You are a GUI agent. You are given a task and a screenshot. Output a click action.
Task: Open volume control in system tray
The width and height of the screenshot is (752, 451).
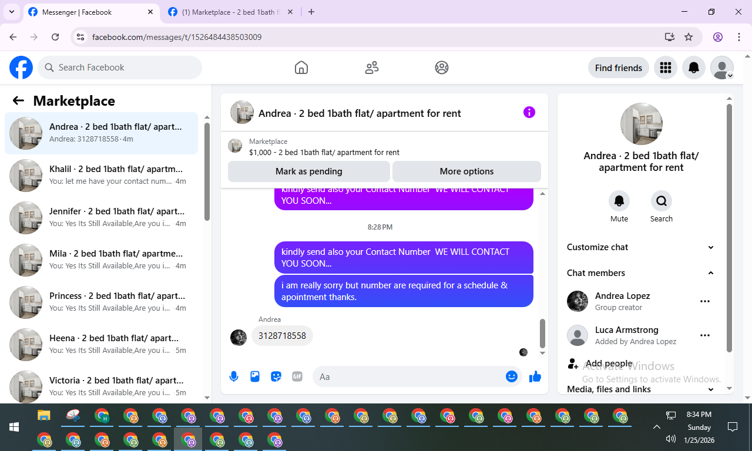coord(671,439)
